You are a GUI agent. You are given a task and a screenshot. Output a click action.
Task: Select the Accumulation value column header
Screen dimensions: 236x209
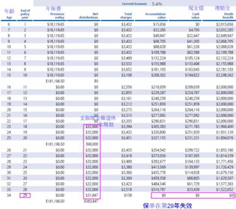click(x=155, y=16)
